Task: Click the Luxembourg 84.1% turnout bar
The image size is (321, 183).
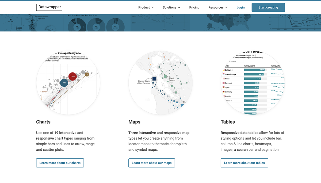Action: tap(254, 74)
